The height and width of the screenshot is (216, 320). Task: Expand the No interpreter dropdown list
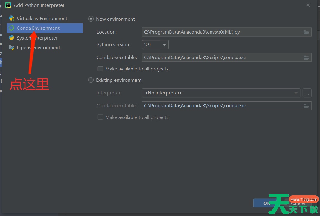pos(221,93)
